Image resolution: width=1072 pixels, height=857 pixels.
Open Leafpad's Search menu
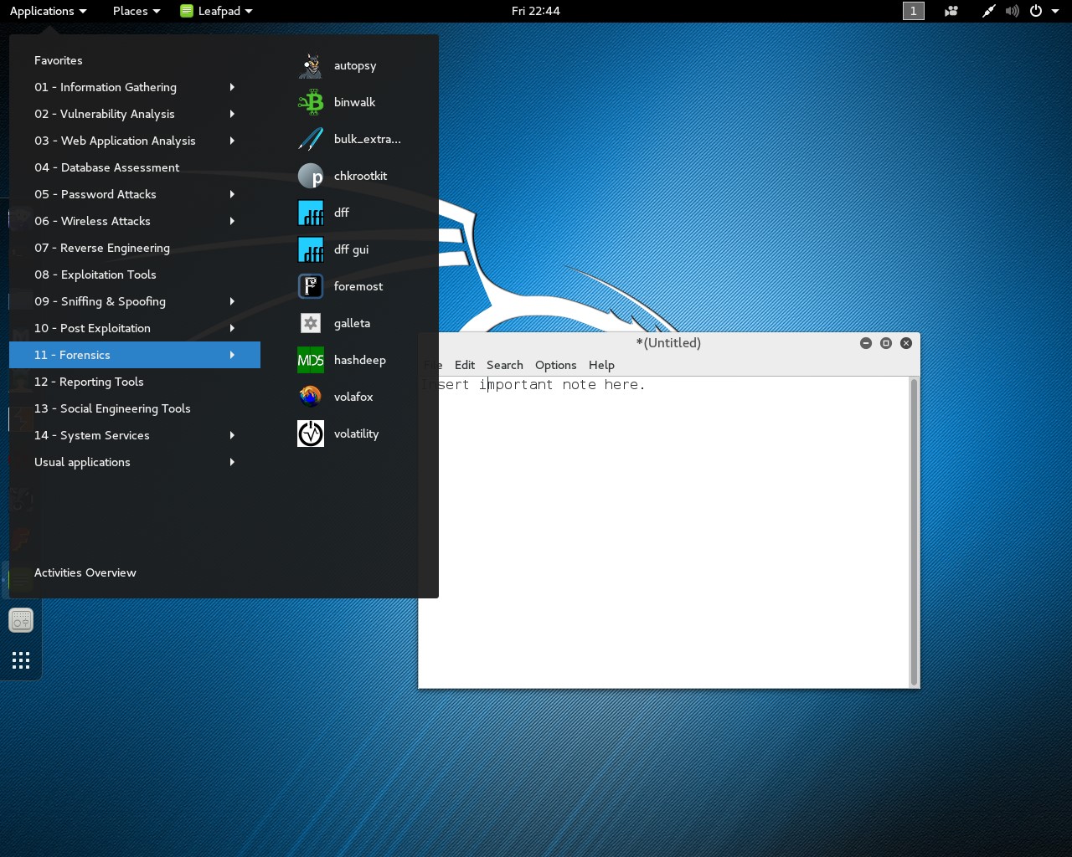point(504,365)
